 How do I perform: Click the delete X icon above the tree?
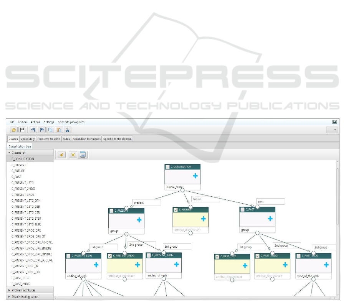pyautogui.click(x=72, y=155)
